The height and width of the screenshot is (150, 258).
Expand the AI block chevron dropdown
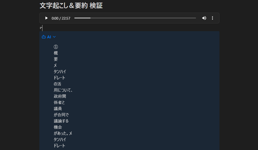54,37
